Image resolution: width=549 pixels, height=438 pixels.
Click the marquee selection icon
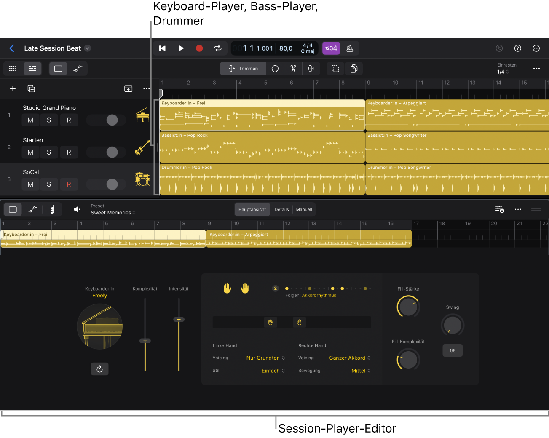[335, 69]
